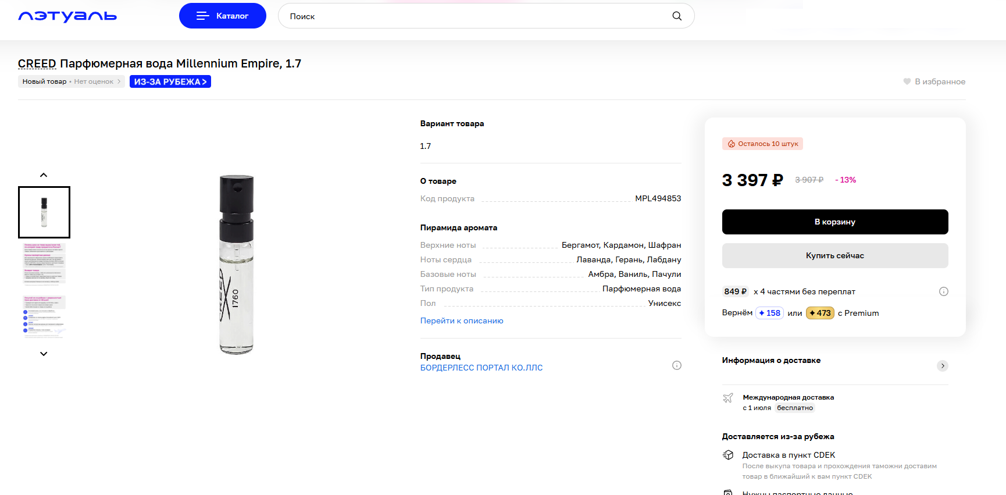This screenshot has width=1006, height=495.
Task: Click the heart icon for В избранное
Action: 907,81
